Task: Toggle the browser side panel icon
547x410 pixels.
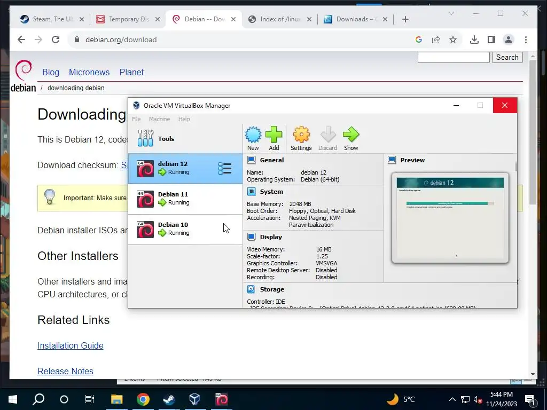Action: pos(491,40)
